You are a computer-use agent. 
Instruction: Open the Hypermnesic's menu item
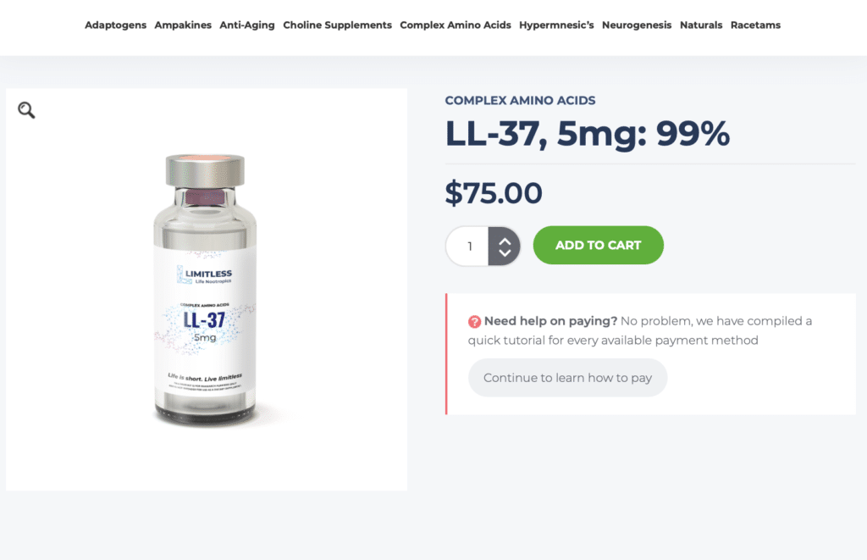pos(556,25)
